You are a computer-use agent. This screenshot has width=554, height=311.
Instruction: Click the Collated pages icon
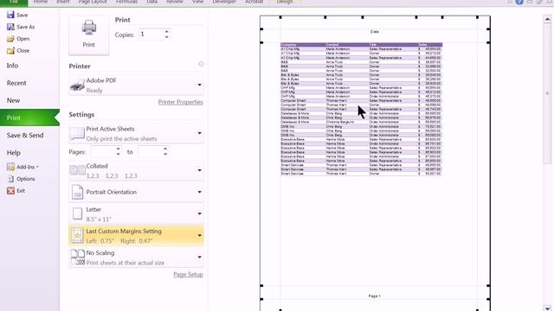point(77,170)
